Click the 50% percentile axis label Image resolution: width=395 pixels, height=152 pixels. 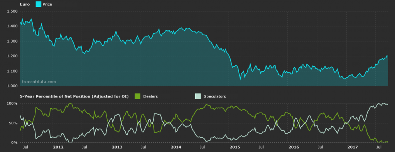[x=14, y=123]
